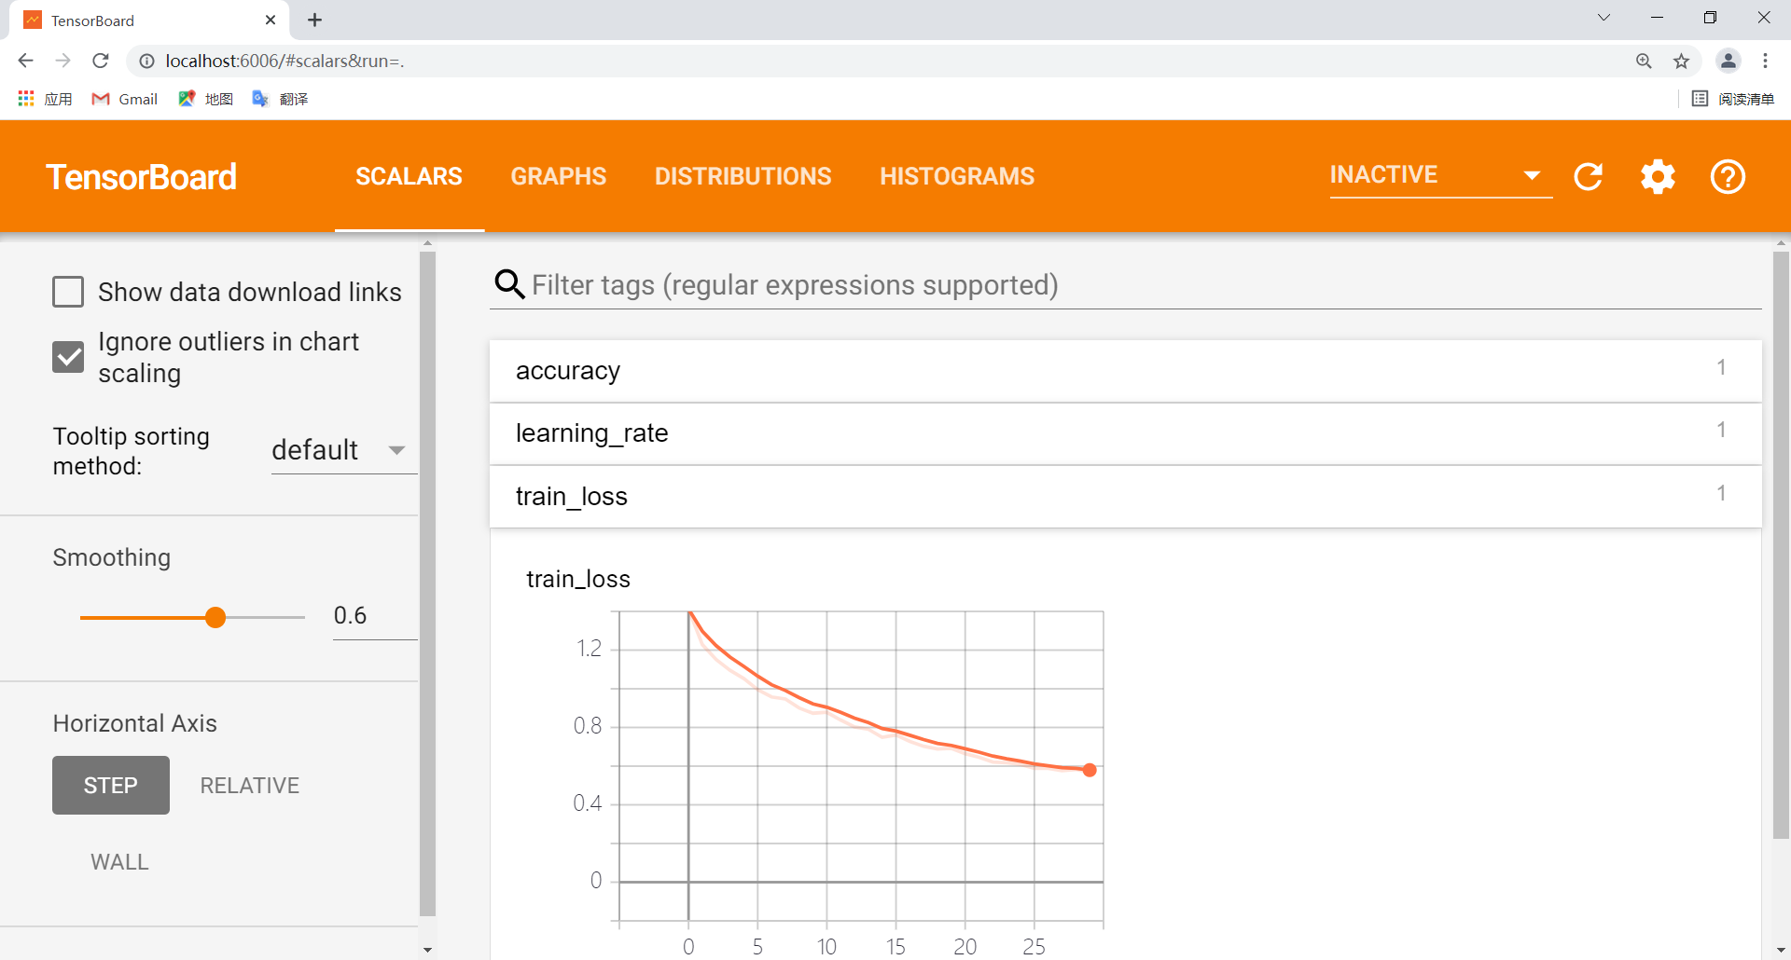The width and height of the screenshot is (1791, 960).
Task: Click the filter tags search magnifier icon
Action: click(509, 284)
